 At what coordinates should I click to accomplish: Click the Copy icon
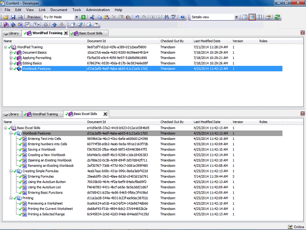point(99,17)
